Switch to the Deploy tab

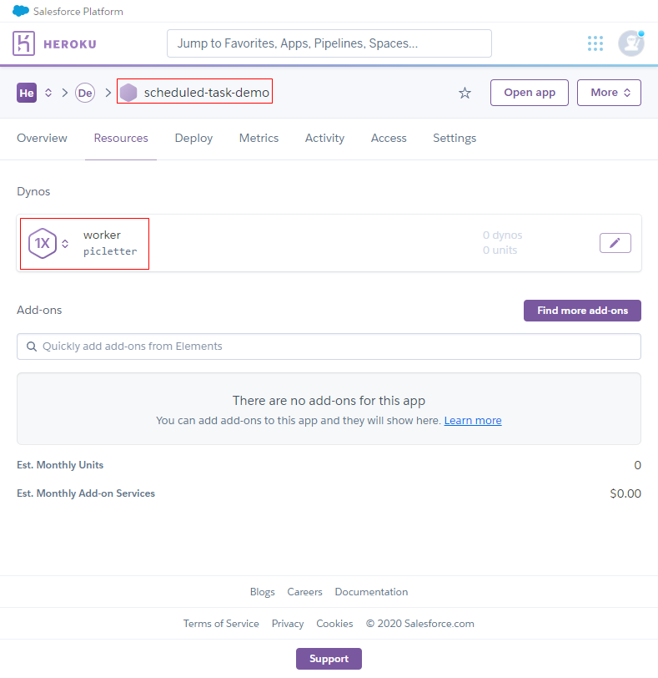tap(193, 138)
